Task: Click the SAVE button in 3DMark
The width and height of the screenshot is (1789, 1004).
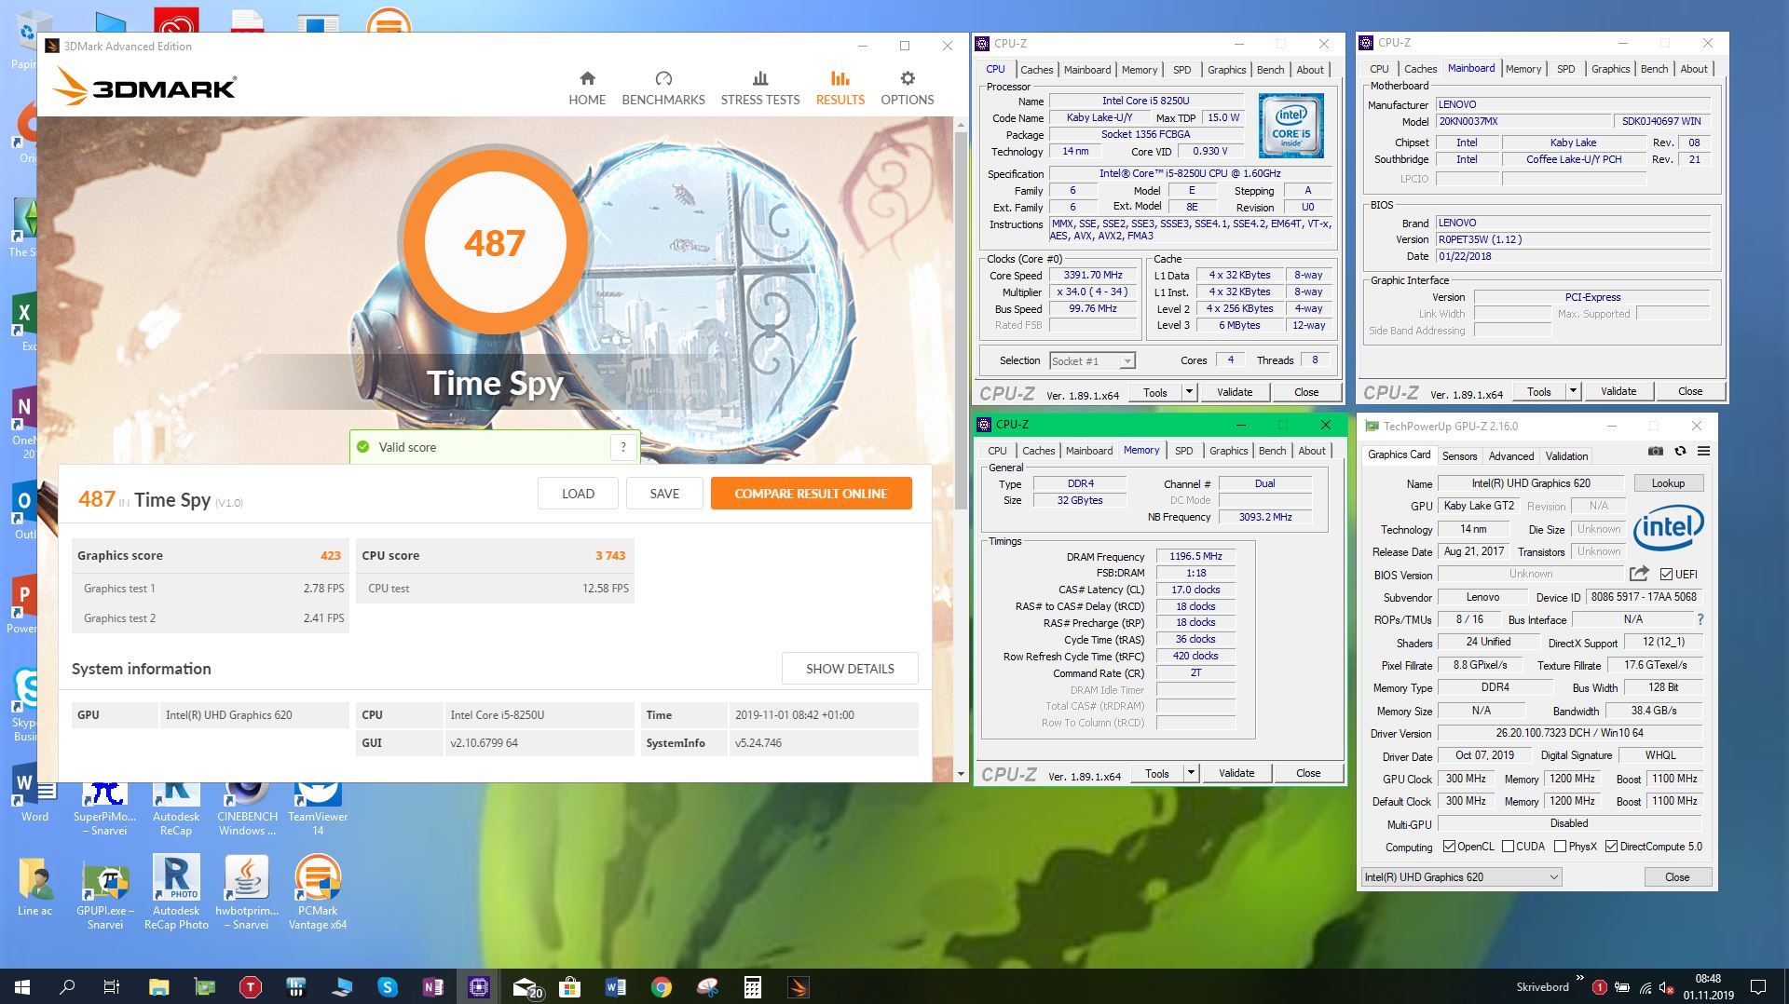Action: coord(664,494)
